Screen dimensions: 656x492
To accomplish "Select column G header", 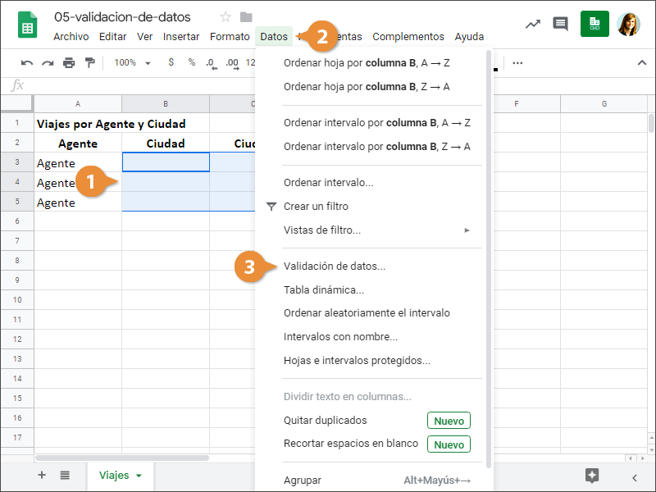I will (604, 104).
